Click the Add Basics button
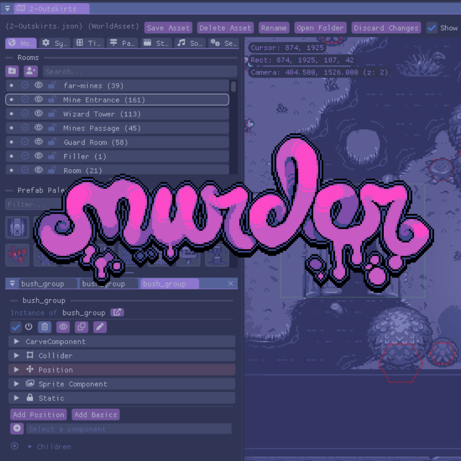The height and width of the screenshot is (461, 461). (95, 414)
